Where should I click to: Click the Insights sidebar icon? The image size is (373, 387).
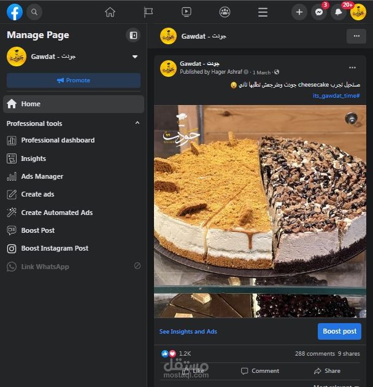tap(12, 158)
